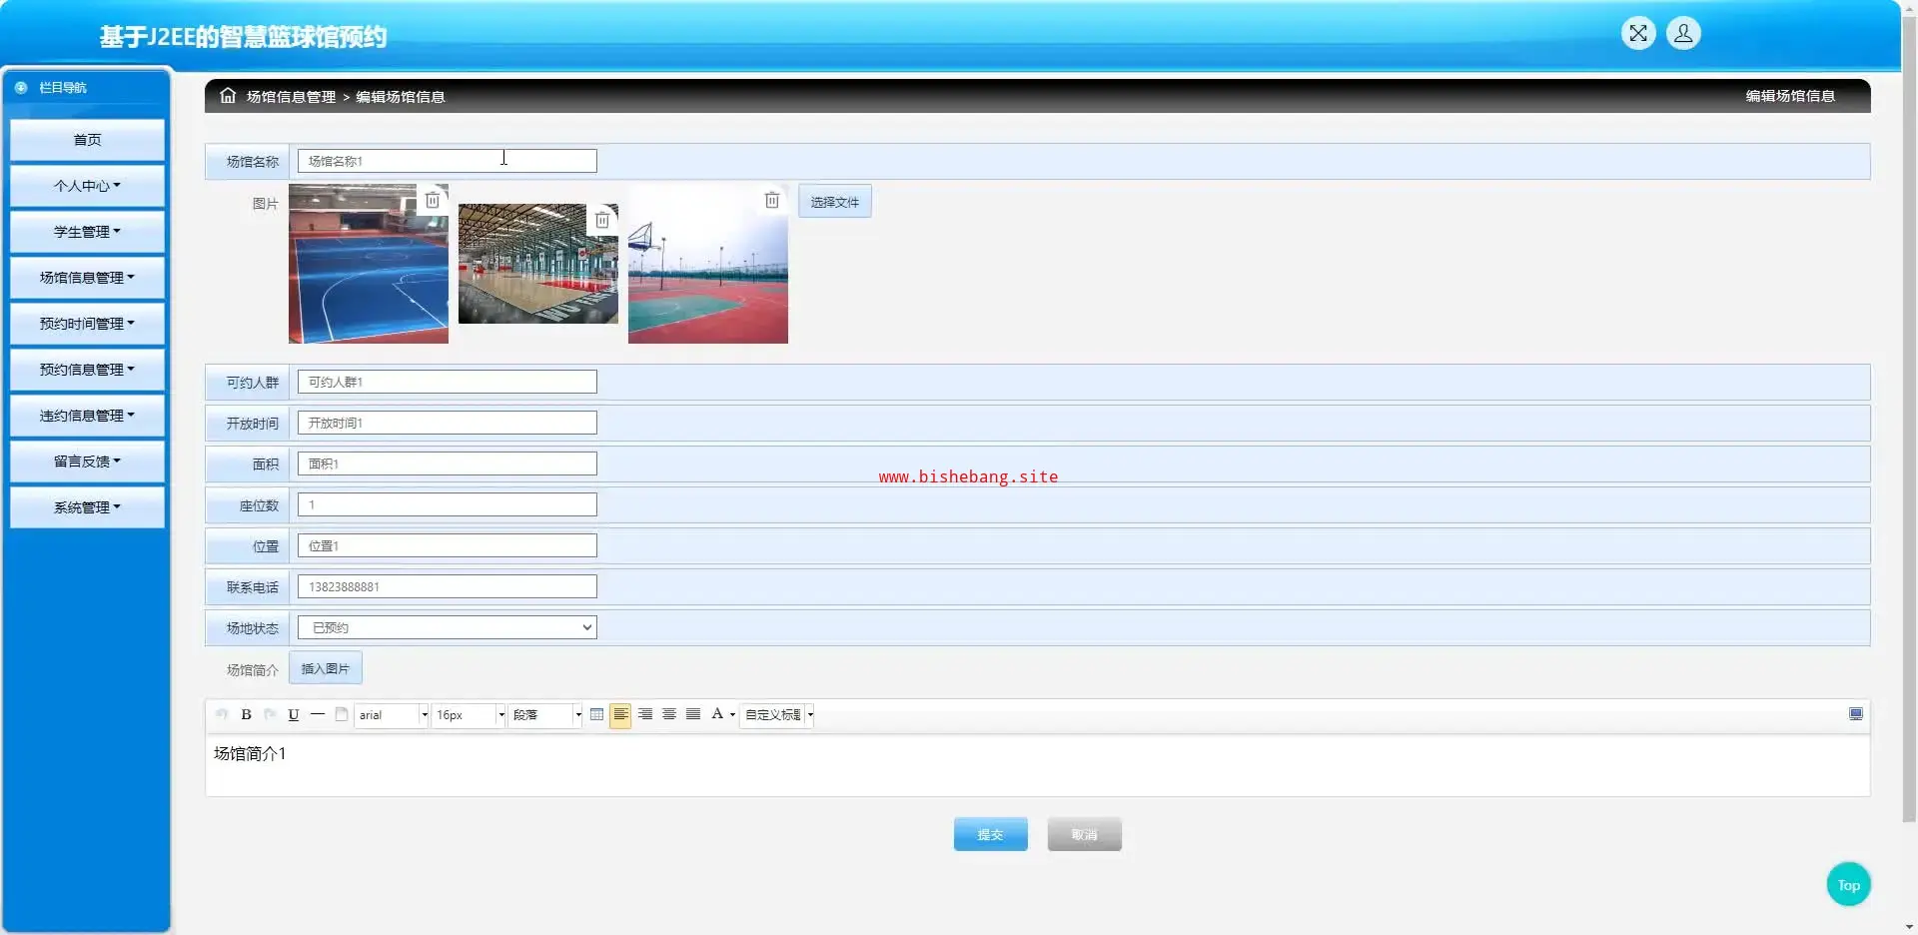The height and width of the screenshot is (935, 1918).
Task: Insert a horizontal line in the editor
Action: [318, 714]
